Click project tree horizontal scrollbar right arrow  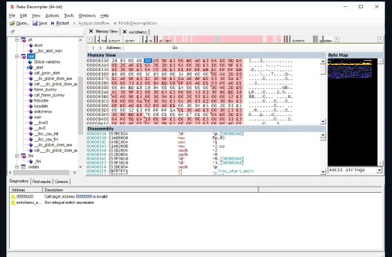pyautogui.click(x=75, y=173)
